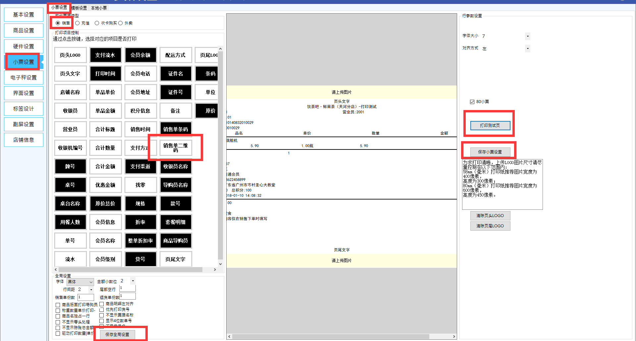The image size is (636, 341).
Task: Click the 打印测试页 button
Action: tap(490, 126)
